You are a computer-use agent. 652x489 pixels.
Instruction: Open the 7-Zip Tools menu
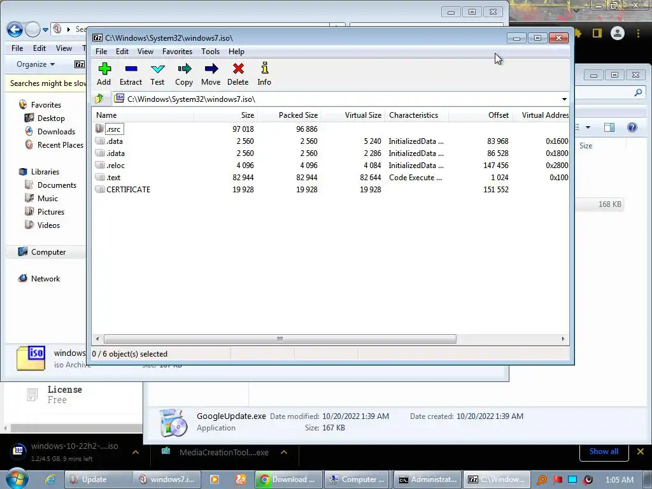coord(210,52)
